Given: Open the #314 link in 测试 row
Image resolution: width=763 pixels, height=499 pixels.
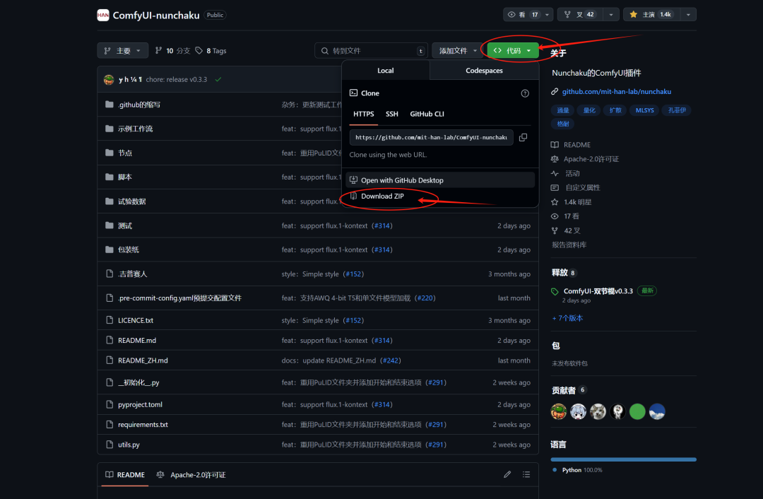Looking at the screenshot, I should pyautogui.click(x=382, y=226).
